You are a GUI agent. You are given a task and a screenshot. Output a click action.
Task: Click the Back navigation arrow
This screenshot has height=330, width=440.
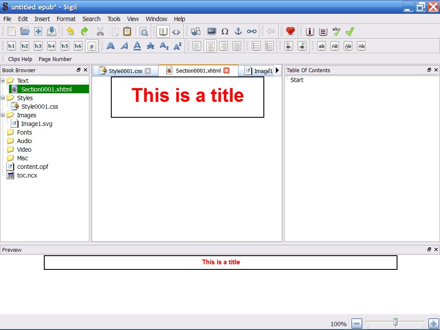271,31
